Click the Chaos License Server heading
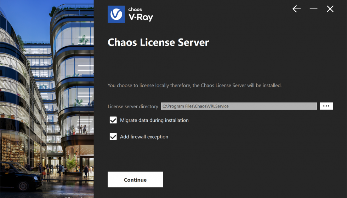The width and height of the screenshot is (347, 198). click(158, 42)
